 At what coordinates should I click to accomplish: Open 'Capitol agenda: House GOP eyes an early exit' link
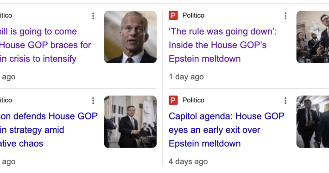227,130
